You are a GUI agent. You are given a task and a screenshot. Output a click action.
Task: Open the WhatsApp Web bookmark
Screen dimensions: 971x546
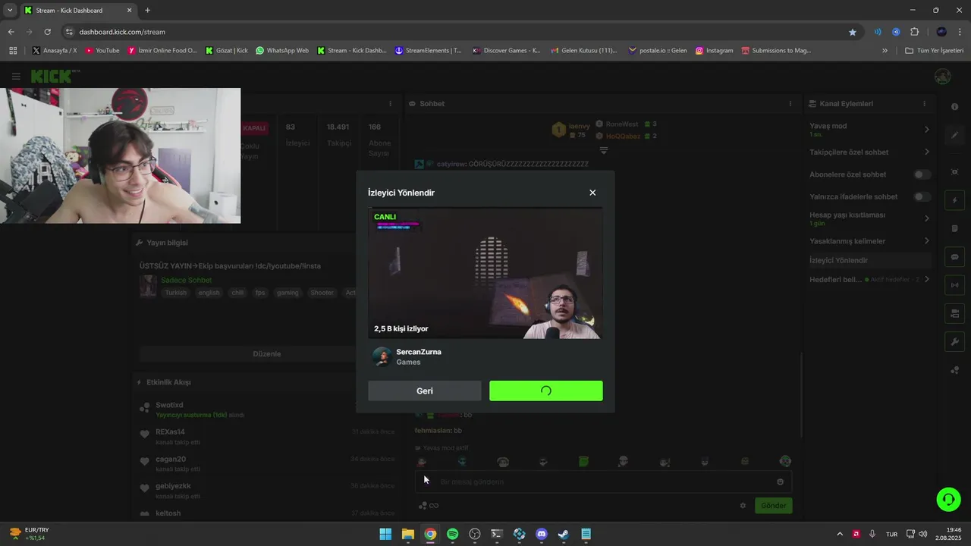pos(282,51)
